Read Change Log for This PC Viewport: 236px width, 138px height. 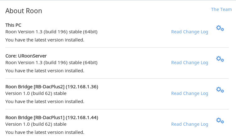tap(190, 32)
